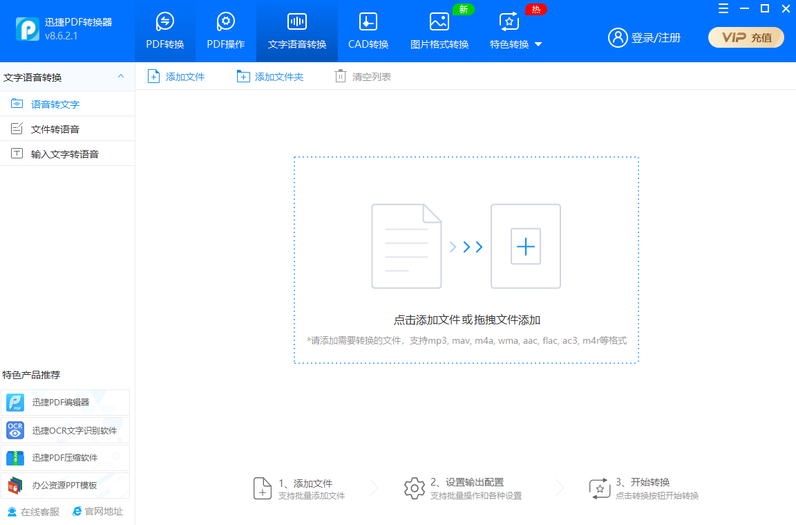Image resolution: width=796 pixels, height=525 pixels.
Task: Open the PDF转换 tab
Action: tap(165, 31)
